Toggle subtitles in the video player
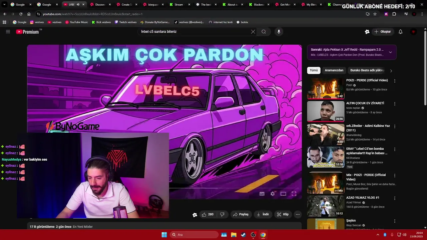This screenshot has height=240, width=427. [262, 194]
